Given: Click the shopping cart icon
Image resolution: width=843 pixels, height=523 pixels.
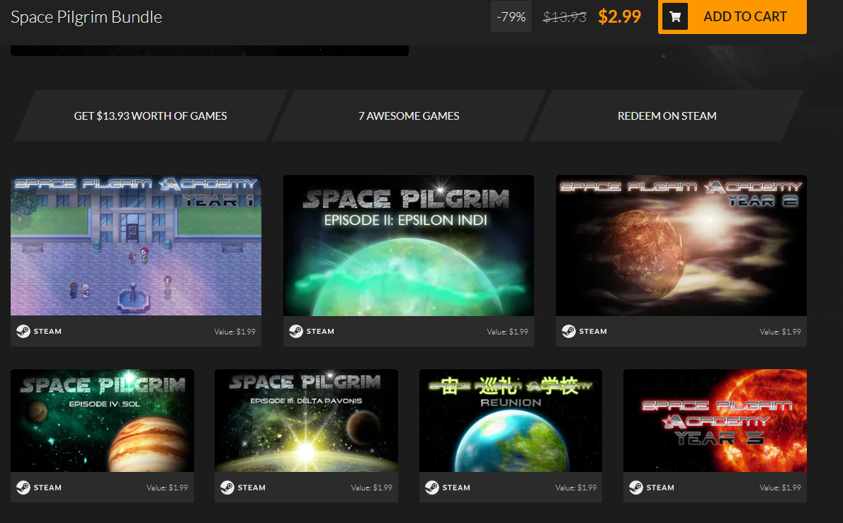Looking at the screenshot, I should tap(674, 17).
